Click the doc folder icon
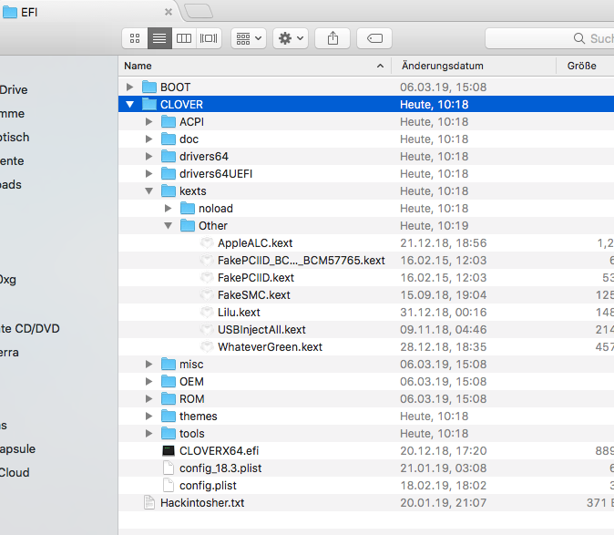This screenshot has height=535, width=614. click(169, 139)
